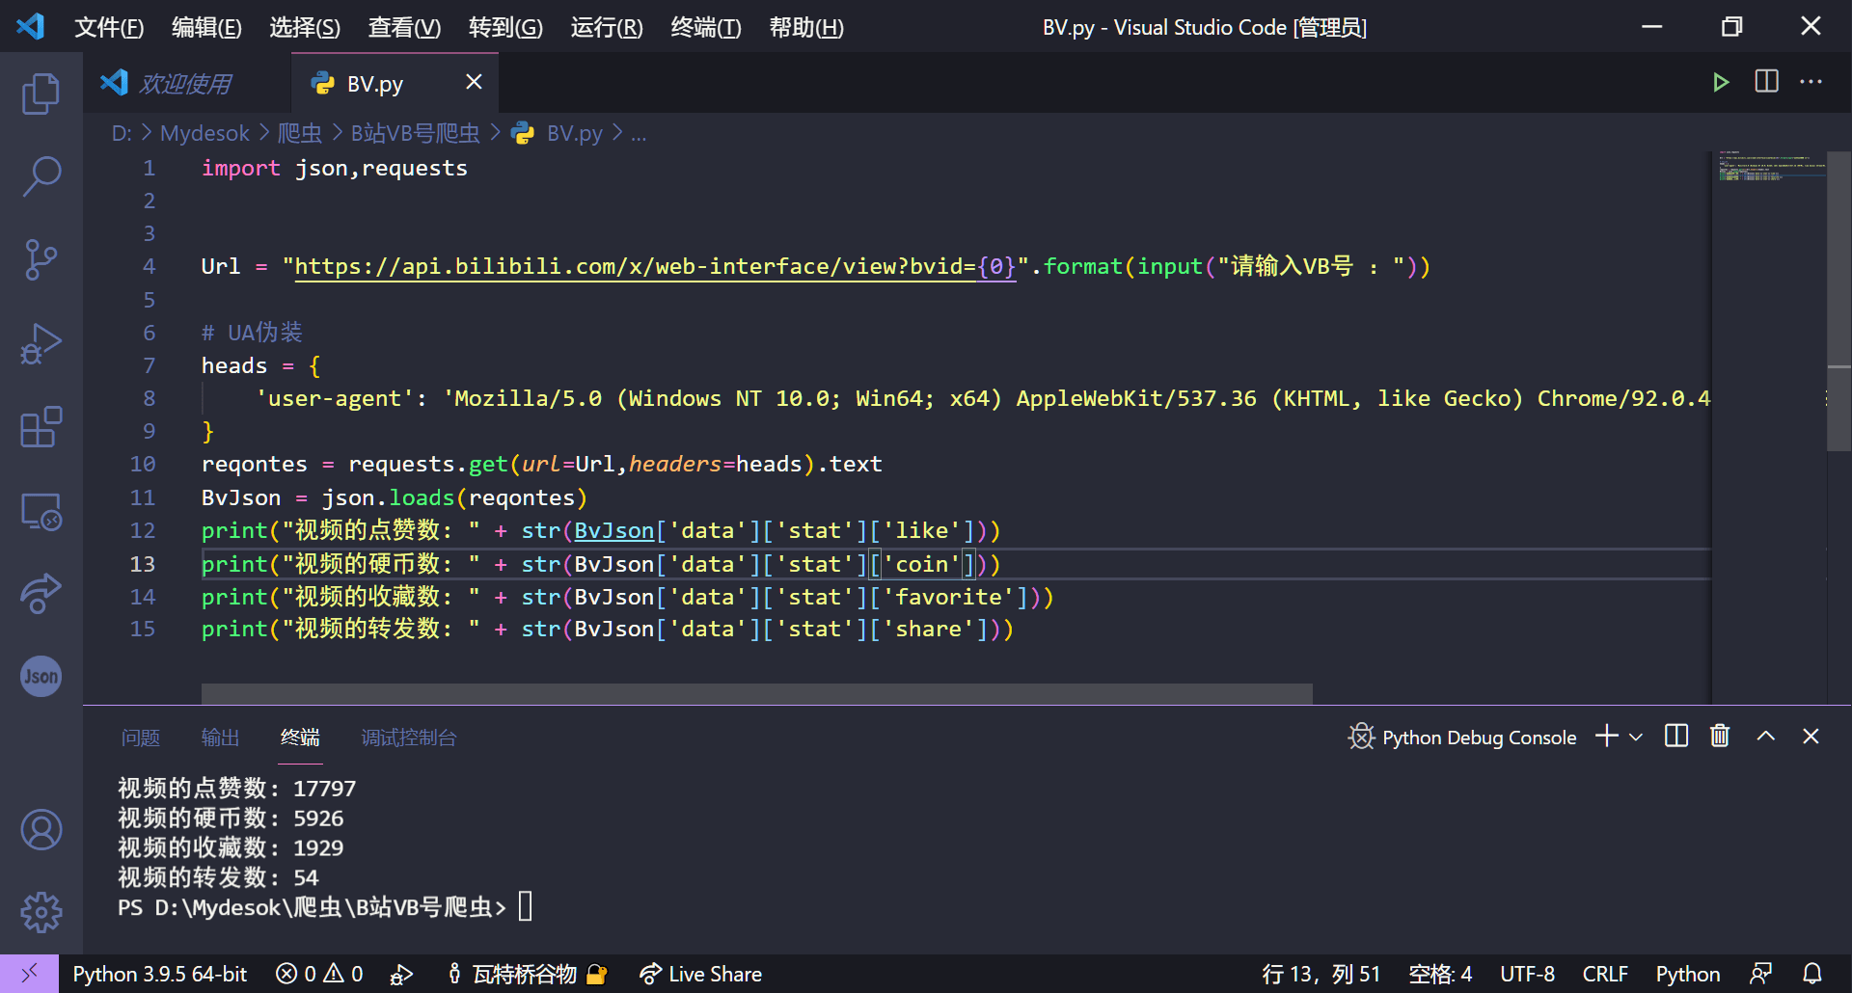Change language mode Python
The height and width of the screenshot is (993, 1852).
click(x=1688, y=975)
